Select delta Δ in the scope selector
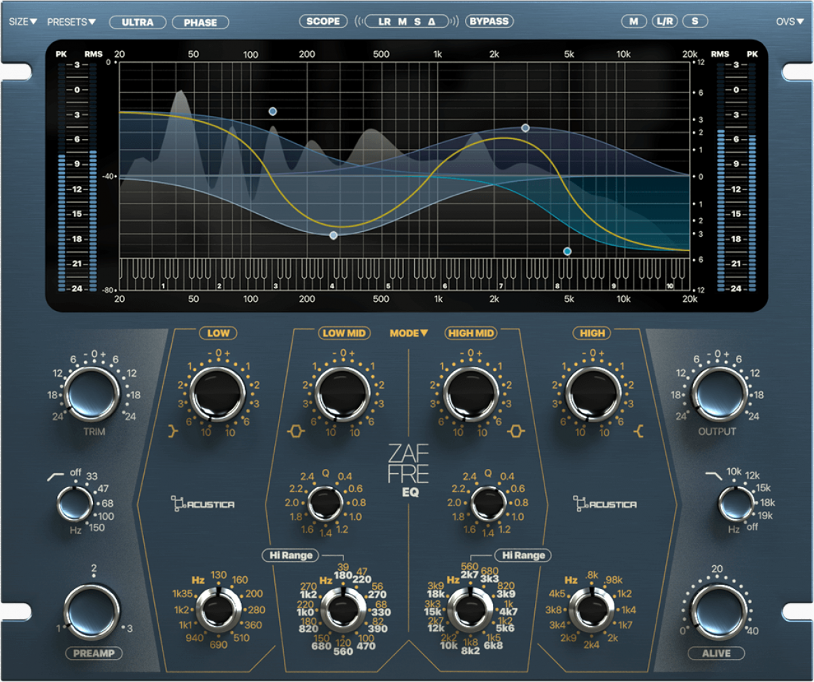 (x=431, y=22)
